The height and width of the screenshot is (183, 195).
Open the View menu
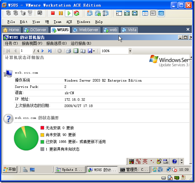pyautogui.click(x=36, y=22)
